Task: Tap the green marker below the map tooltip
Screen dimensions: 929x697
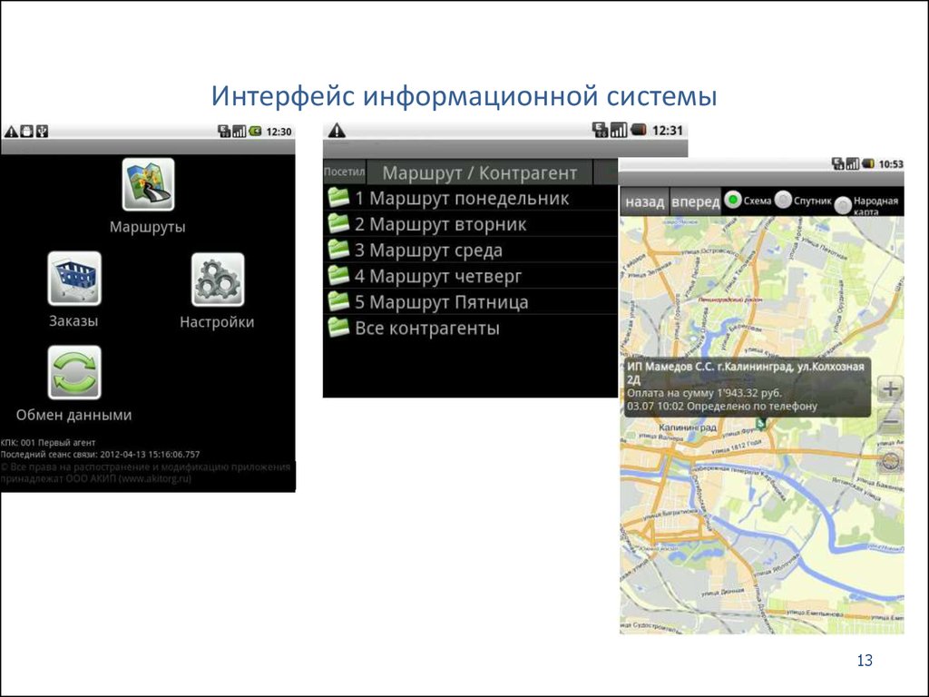Action: coord(761,423)
